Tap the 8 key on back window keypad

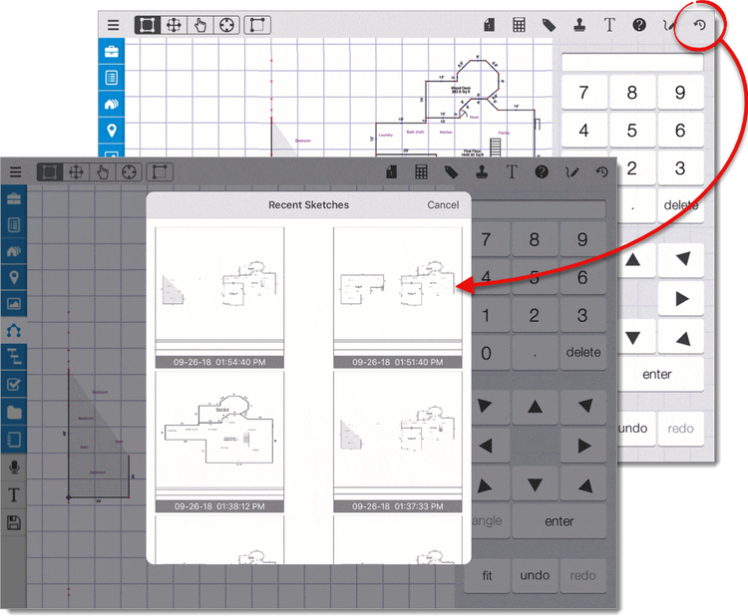click(632, 93)
